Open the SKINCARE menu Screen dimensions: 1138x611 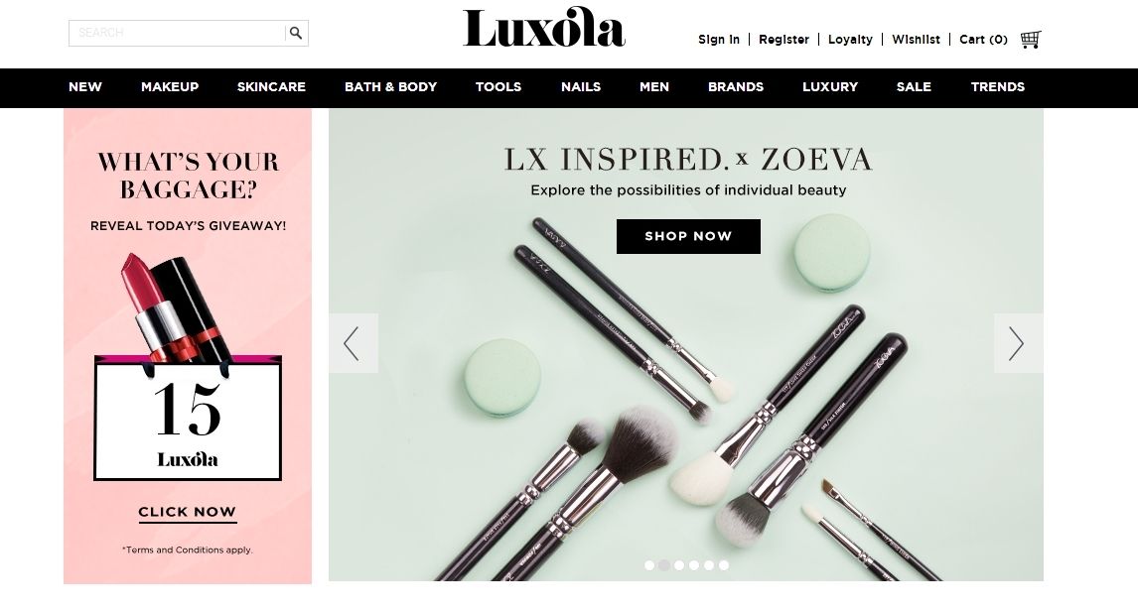(x=271, y=87)
